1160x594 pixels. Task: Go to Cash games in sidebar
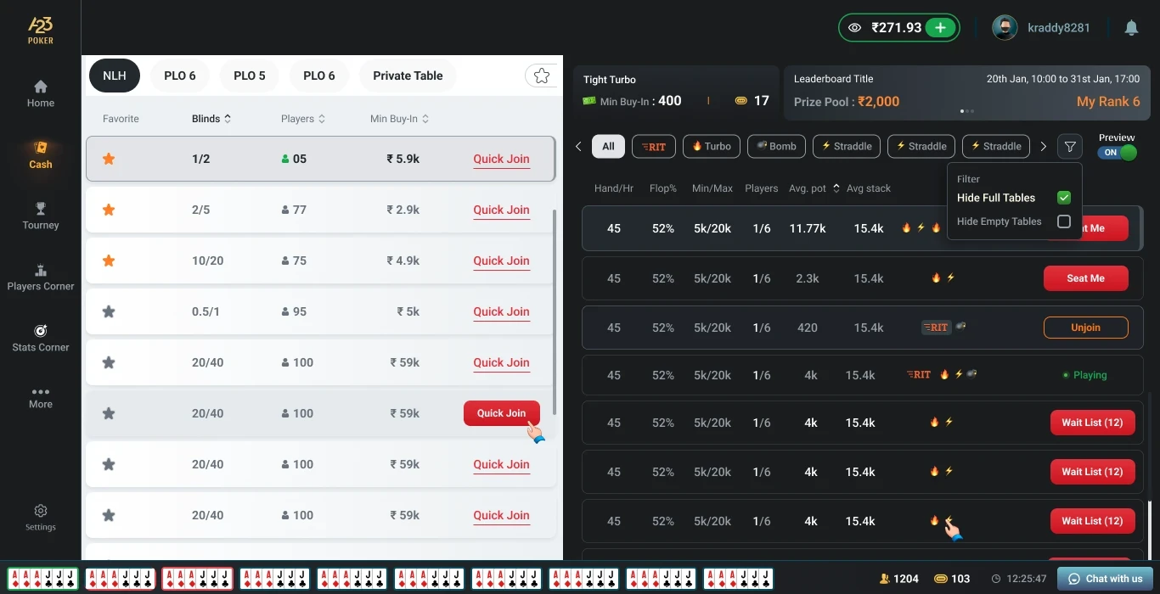pyautogui.click(x=40, y=155)
